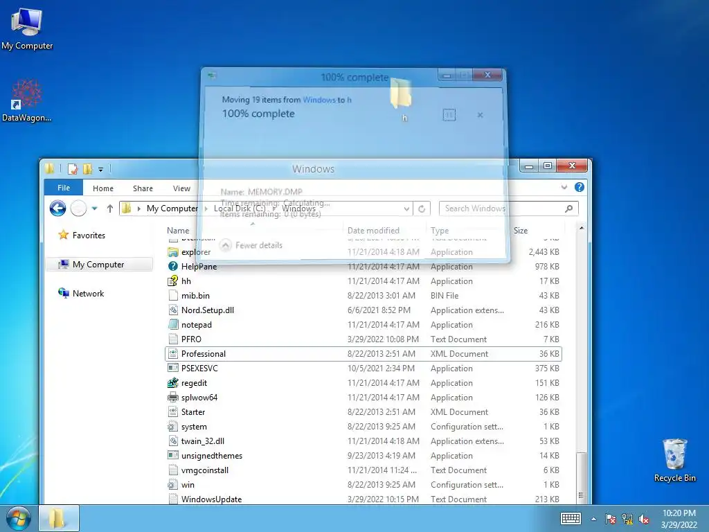Refresh the Windows folder view

422,209
